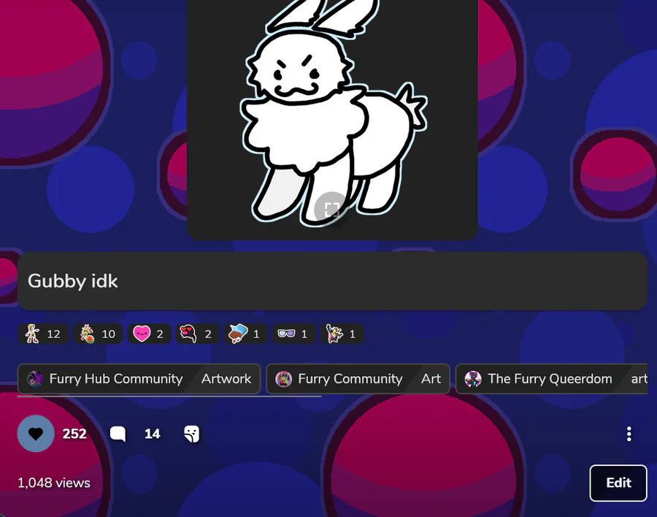Click The Furry Queerdom avatar icon
The image size is (657, 517).
coord(473,379)
